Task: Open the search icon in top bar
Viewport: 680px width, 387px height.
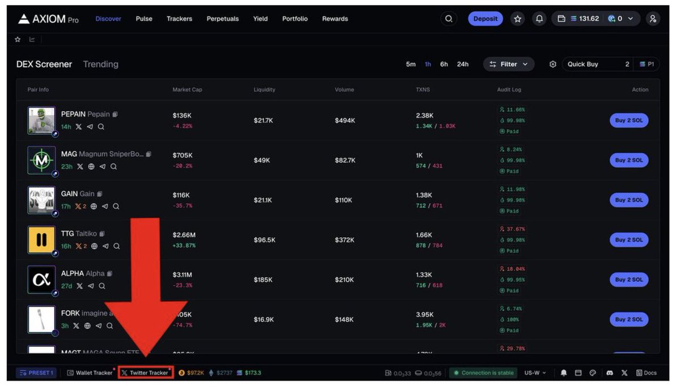Action: click(x=449, y=19)
